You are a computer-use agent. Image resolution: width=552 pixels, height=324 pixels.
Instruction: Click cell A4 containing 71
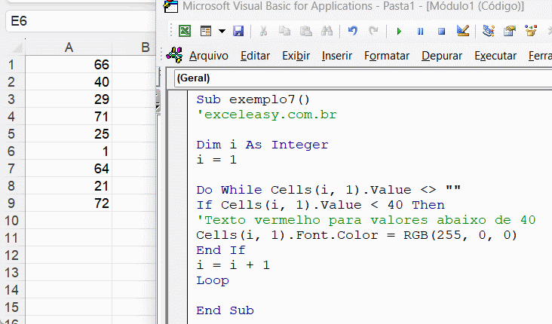click(x=69, y=117)
